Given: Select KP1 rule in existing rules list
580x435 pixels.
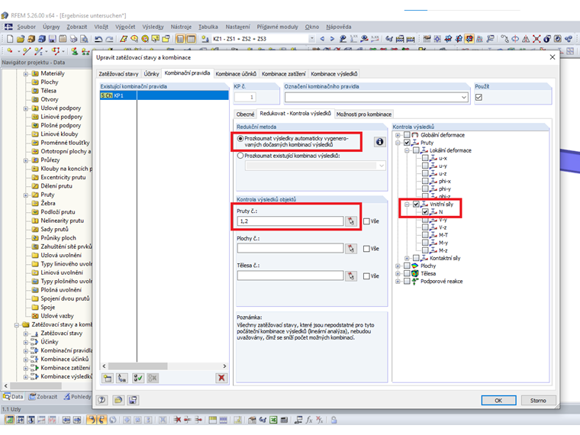Looking at the screenshot, I should 164,96.
